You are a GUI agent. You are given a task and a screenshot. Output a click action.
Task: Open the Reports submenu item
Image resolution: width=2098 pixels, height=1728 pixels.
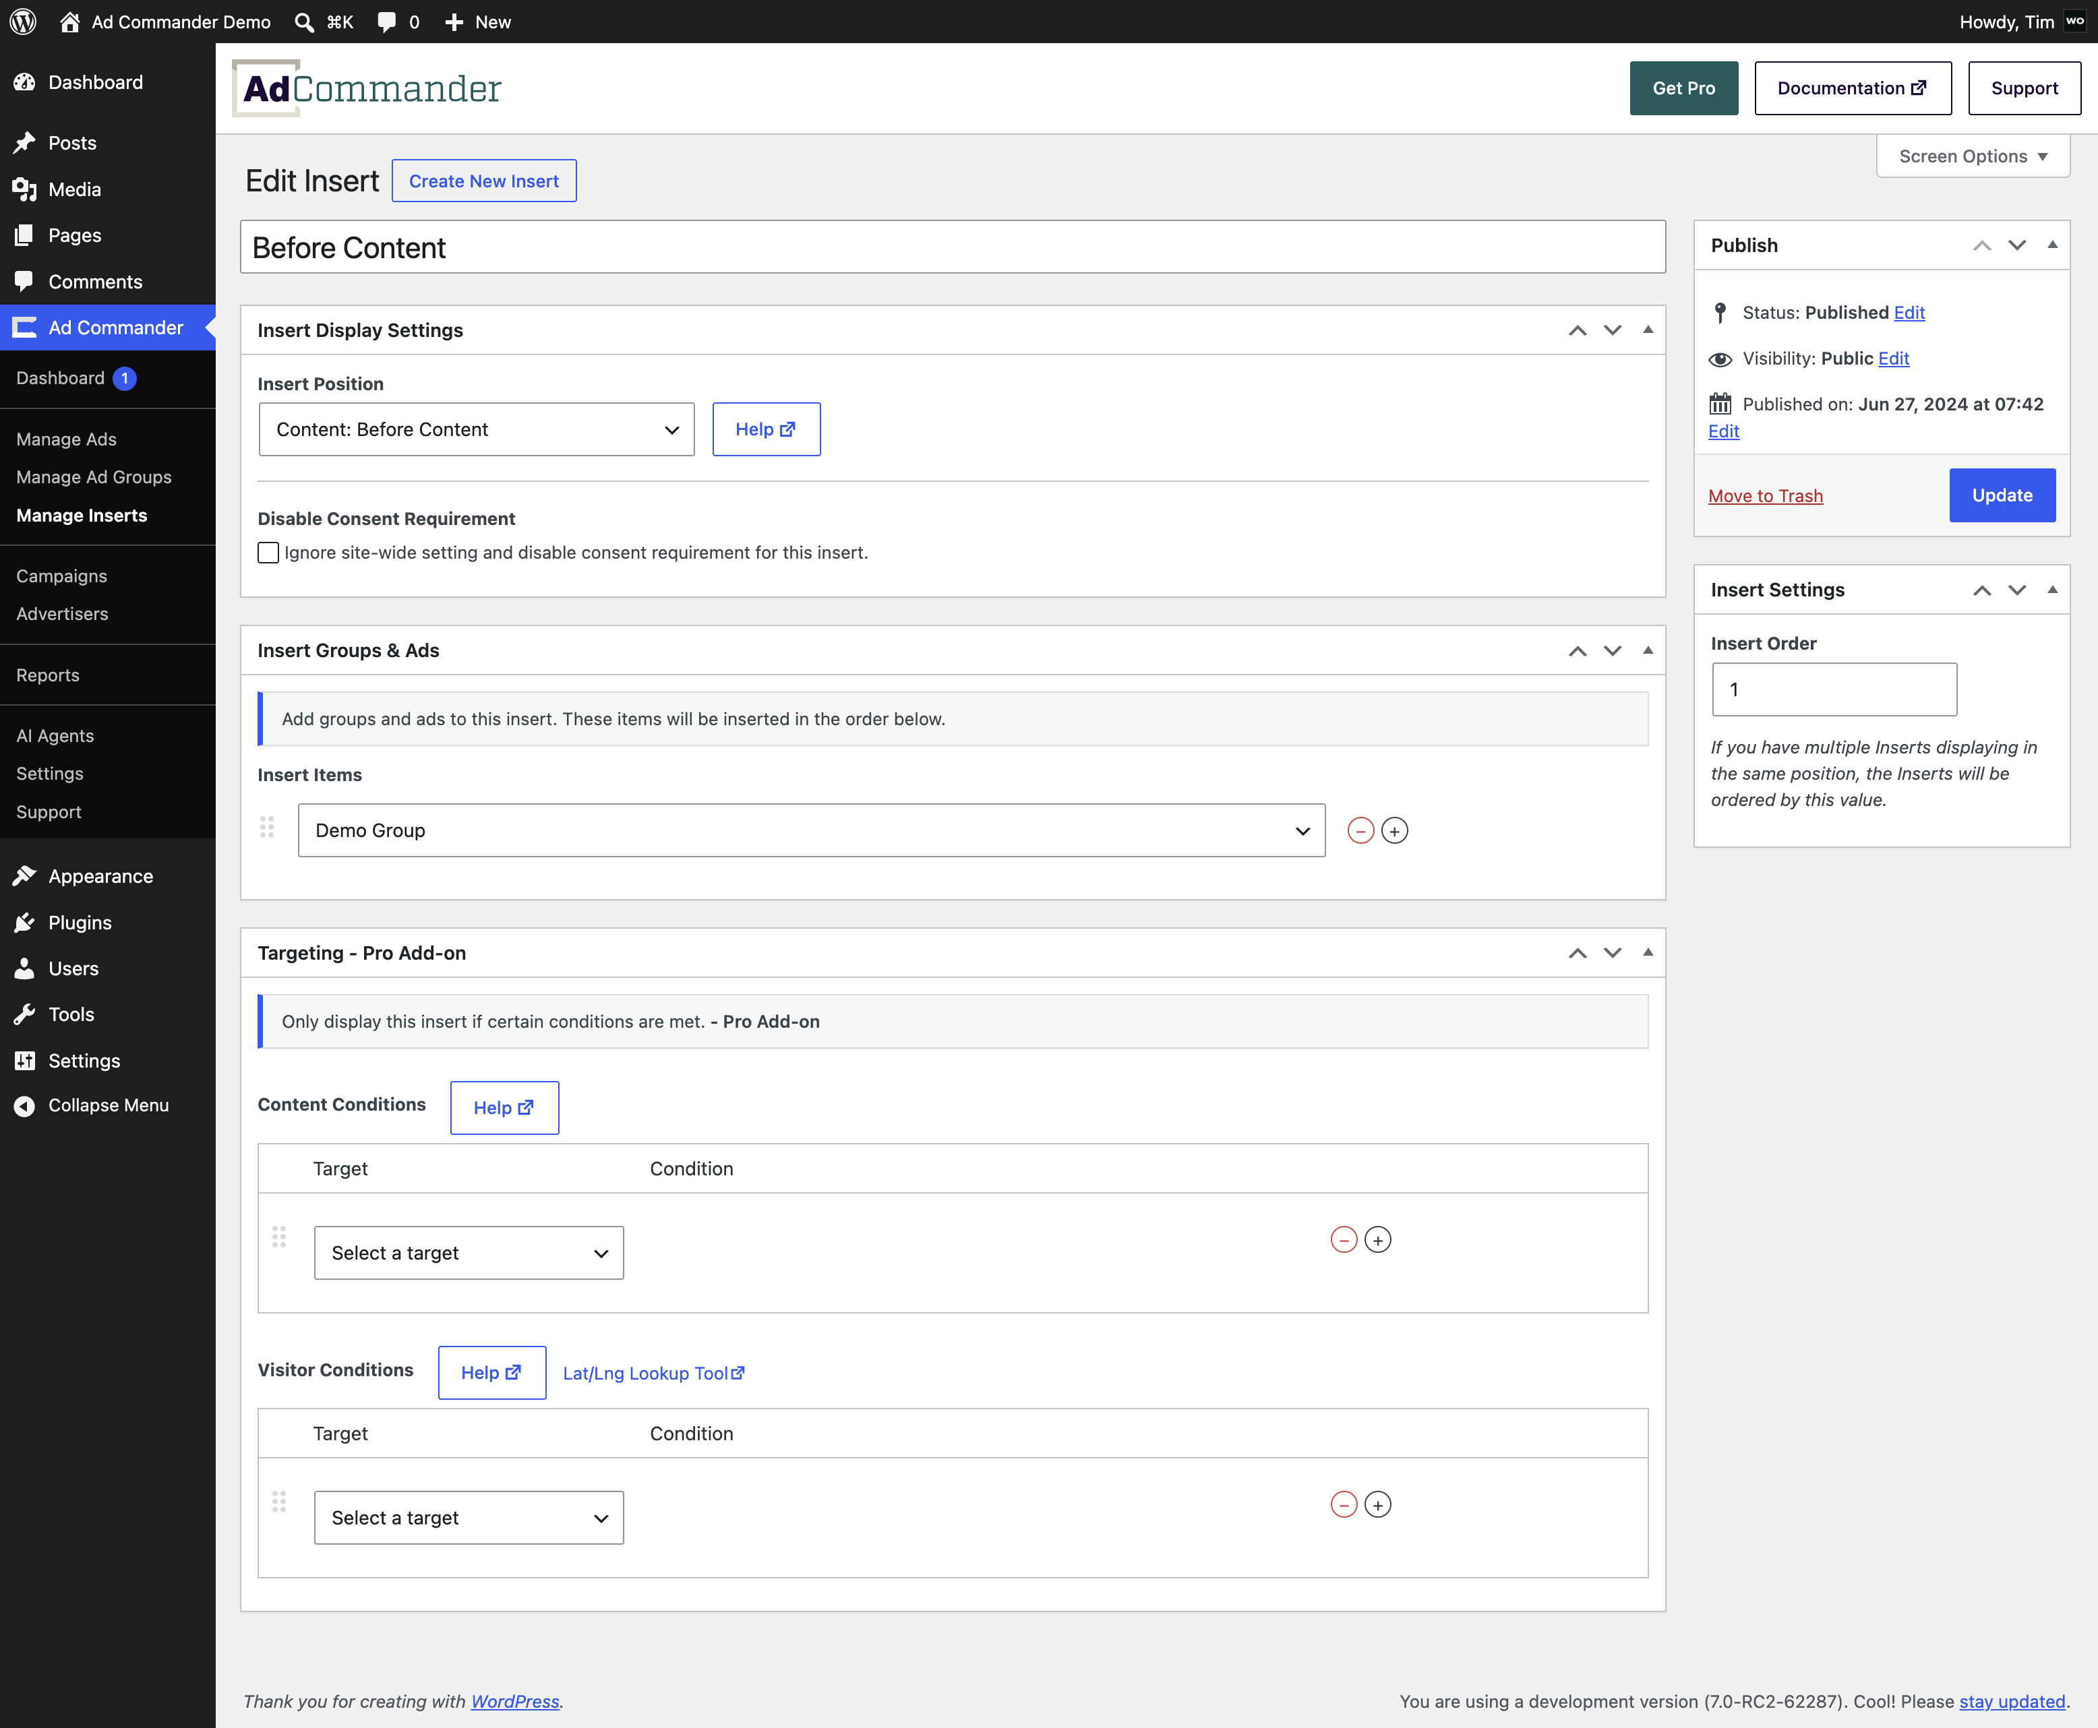click(48, 675)
